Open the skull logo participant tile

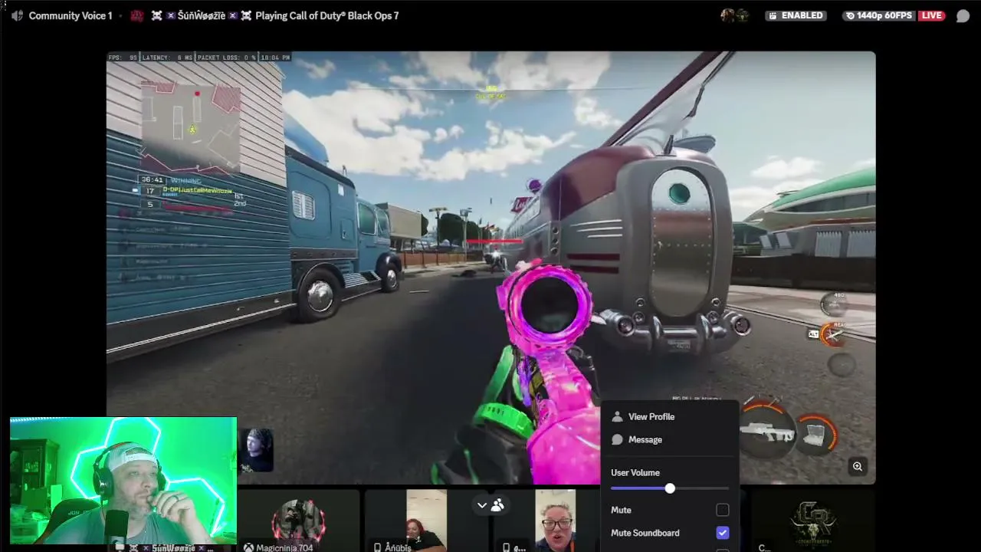(x=812, y=521)
